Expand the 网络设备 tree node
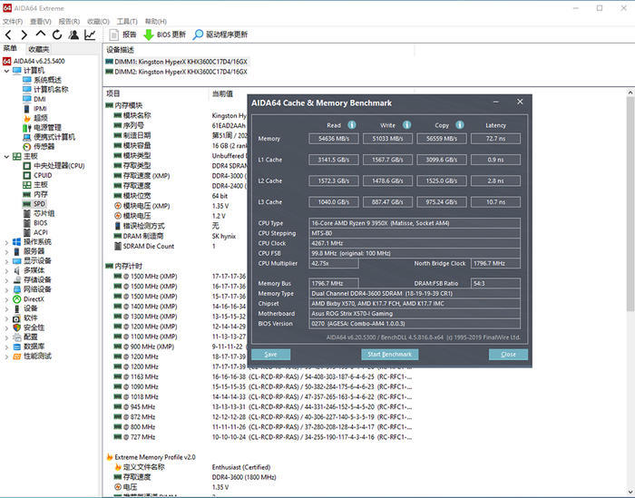This screenshot has width=635, height=498. pyautogui.click(x=6, y=290)
